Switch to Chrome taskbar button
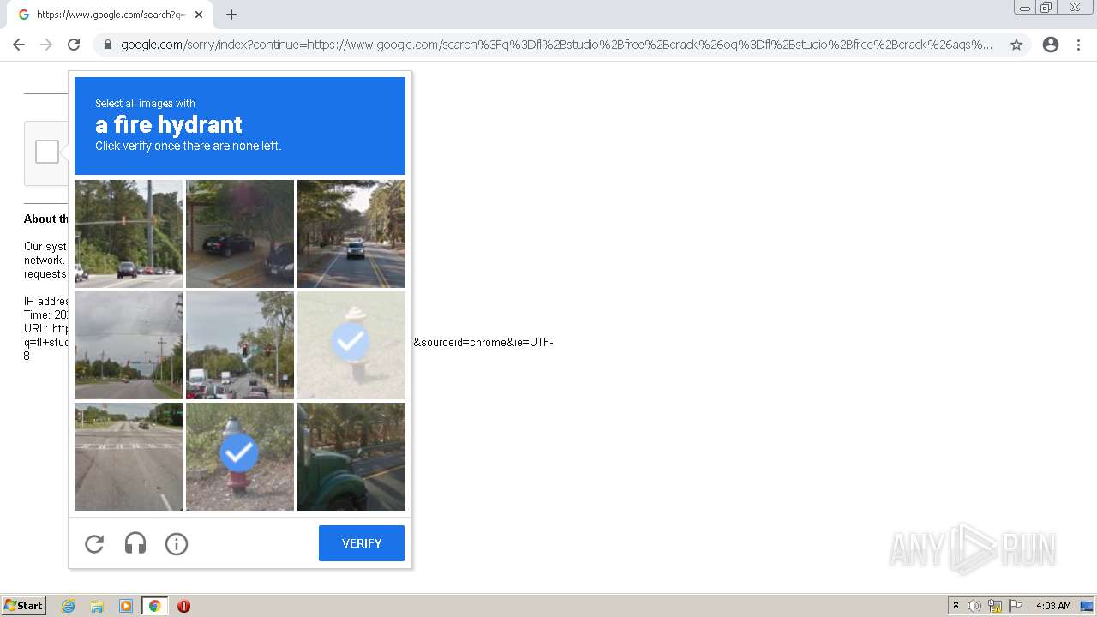This screenshot has height=617, width=1097. 154,606
